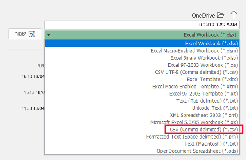Pick Text (Tab delimited) (*.txt)
Image resolution: width=246 pixels, height=160 pixels.
[x=142, y=101]
